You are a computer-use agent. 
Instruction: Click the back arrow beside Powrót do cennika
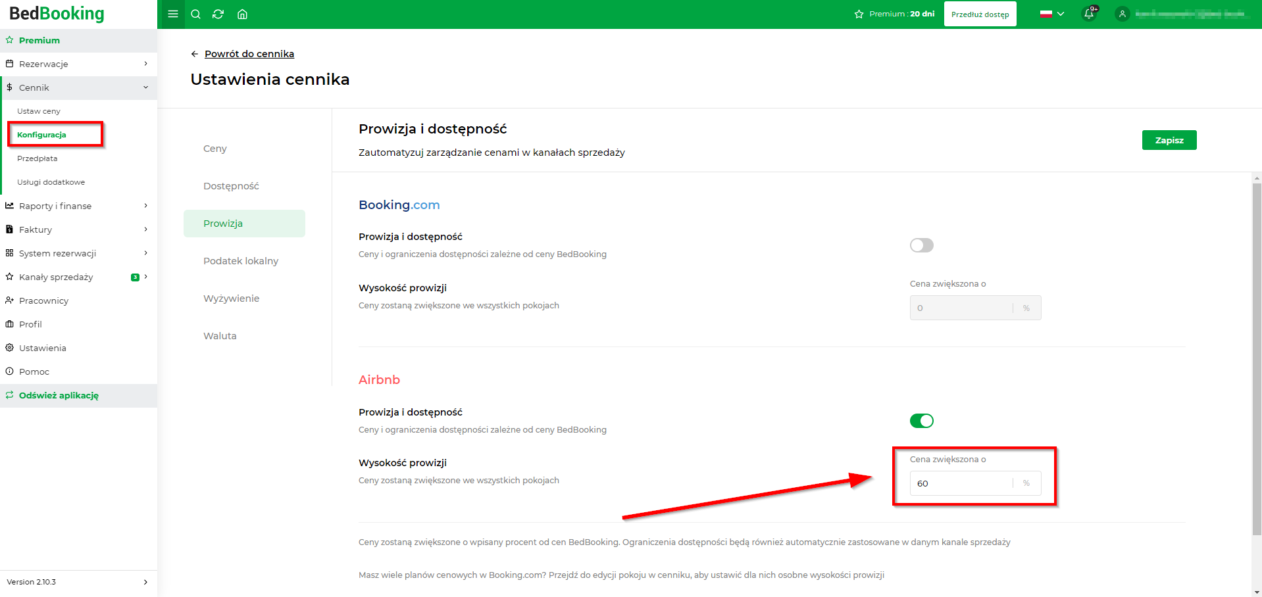[x=194, y=54]
